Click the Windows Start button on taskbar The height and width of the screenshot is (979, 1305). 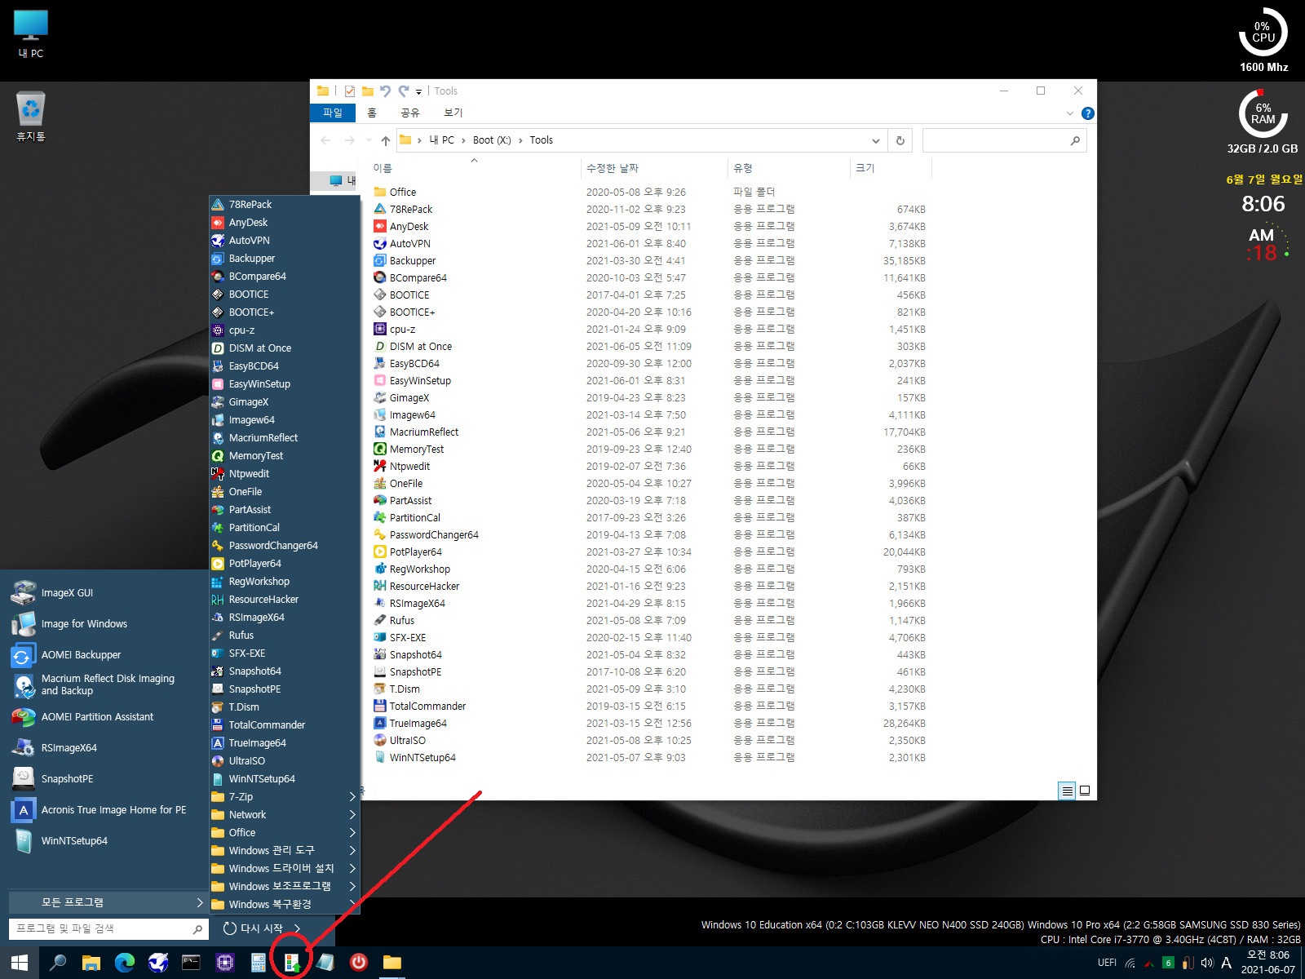(20, 963)
